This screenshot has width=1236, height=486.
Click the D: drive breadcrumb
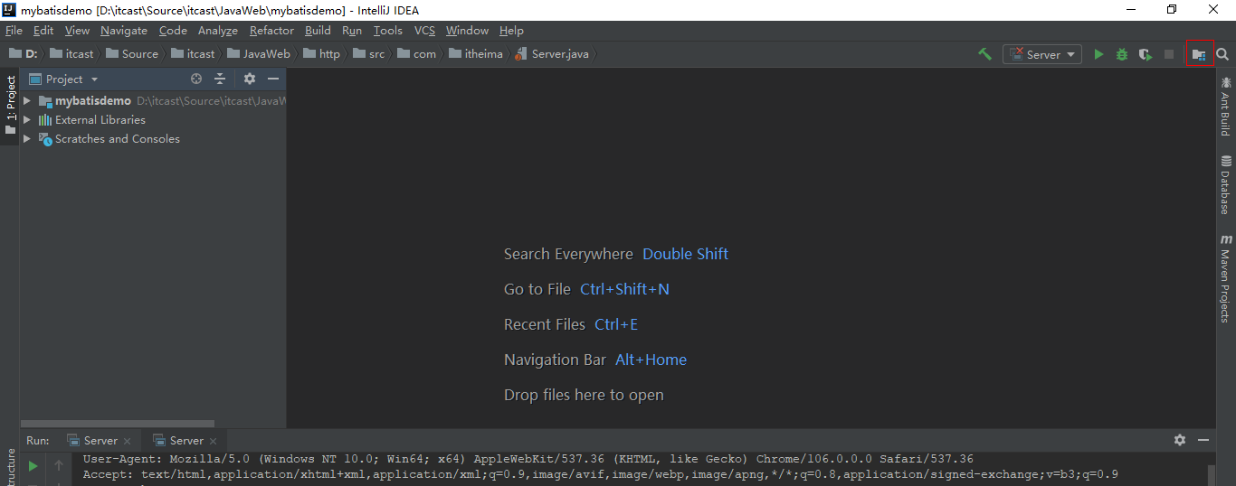[x=24, y=54]
